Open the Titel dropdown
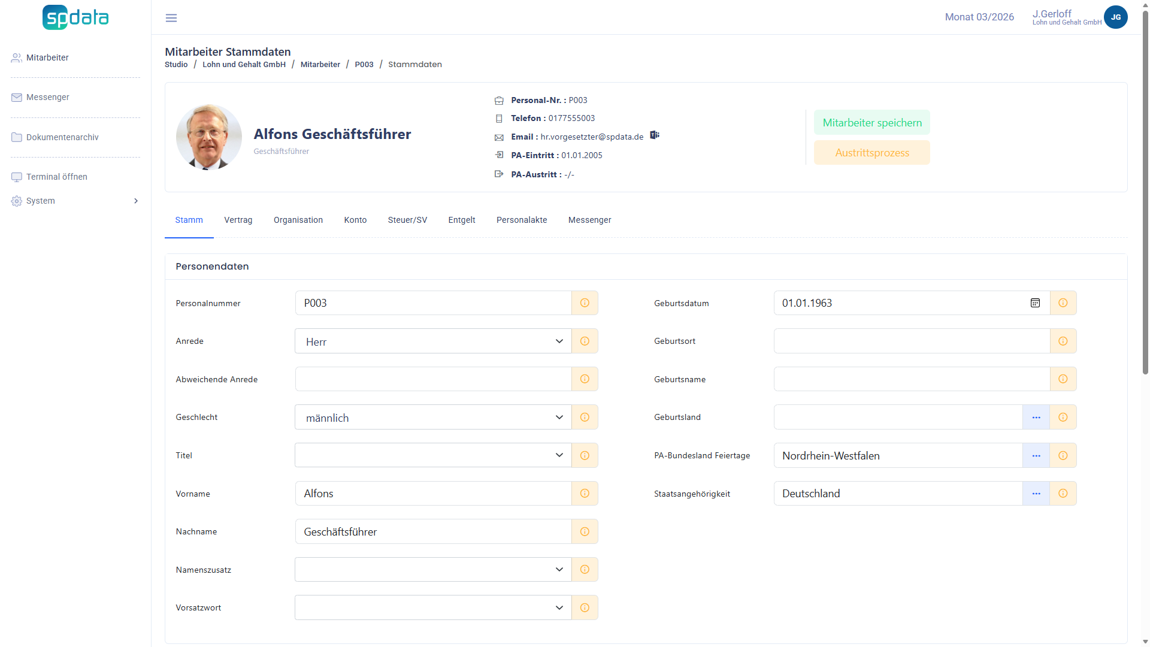Viewport: 1150px width, 647px height. point(433,455)
